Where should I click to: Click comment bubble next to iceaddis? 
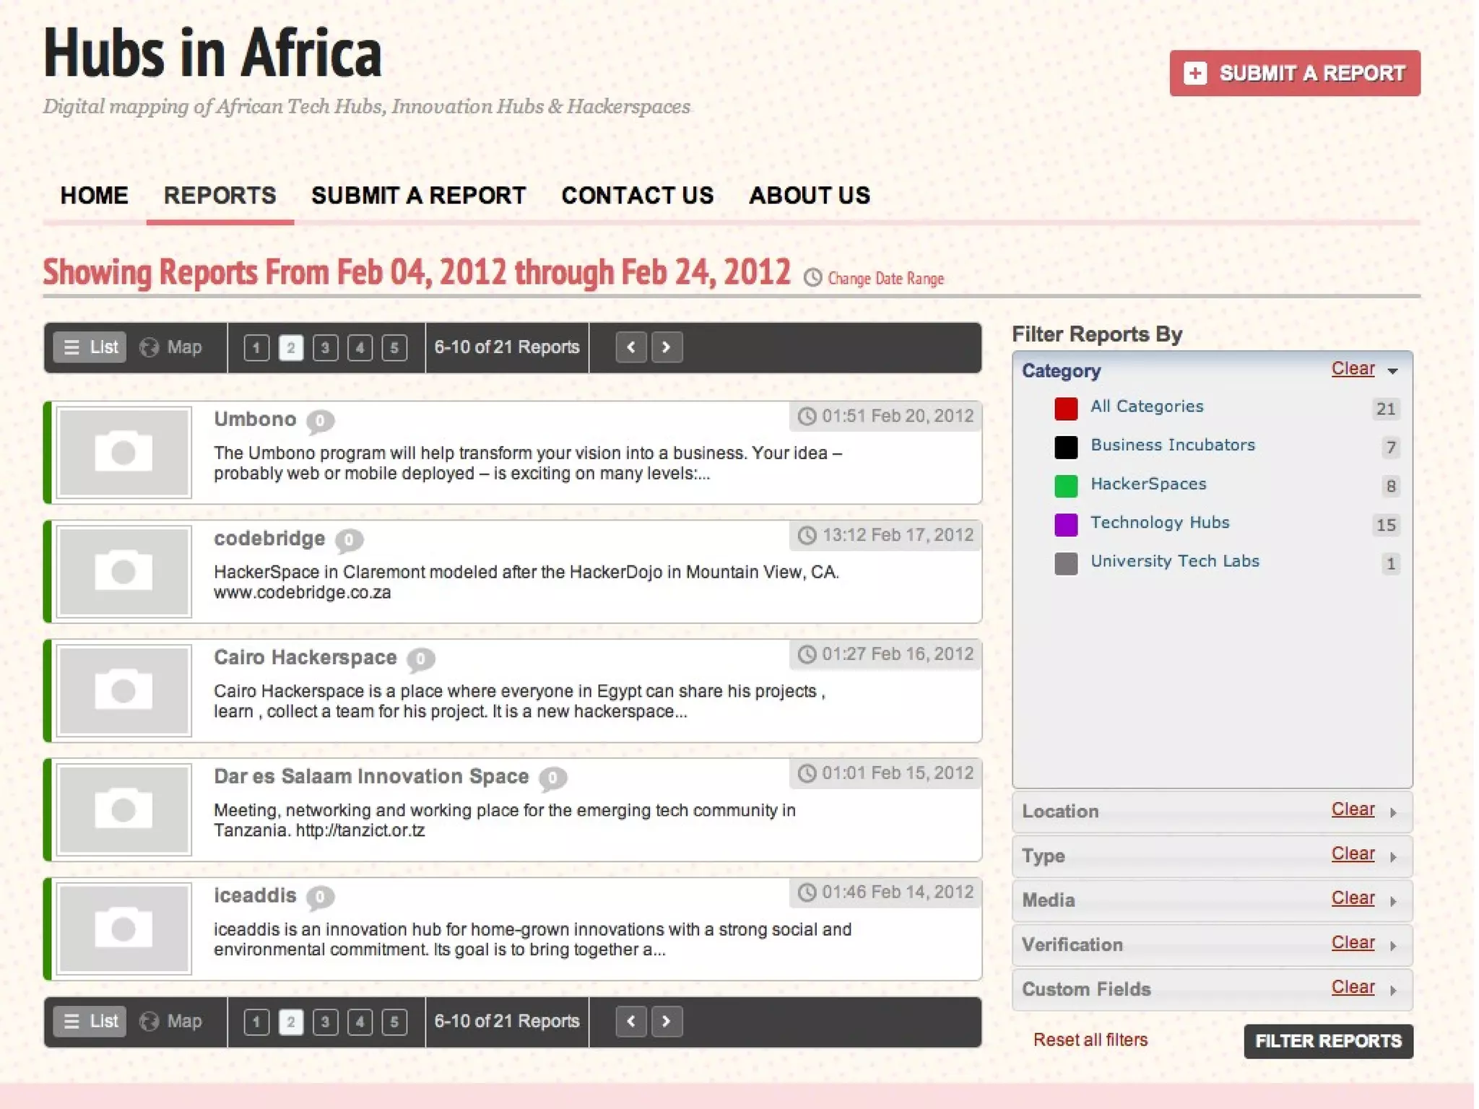coord(320,897)
